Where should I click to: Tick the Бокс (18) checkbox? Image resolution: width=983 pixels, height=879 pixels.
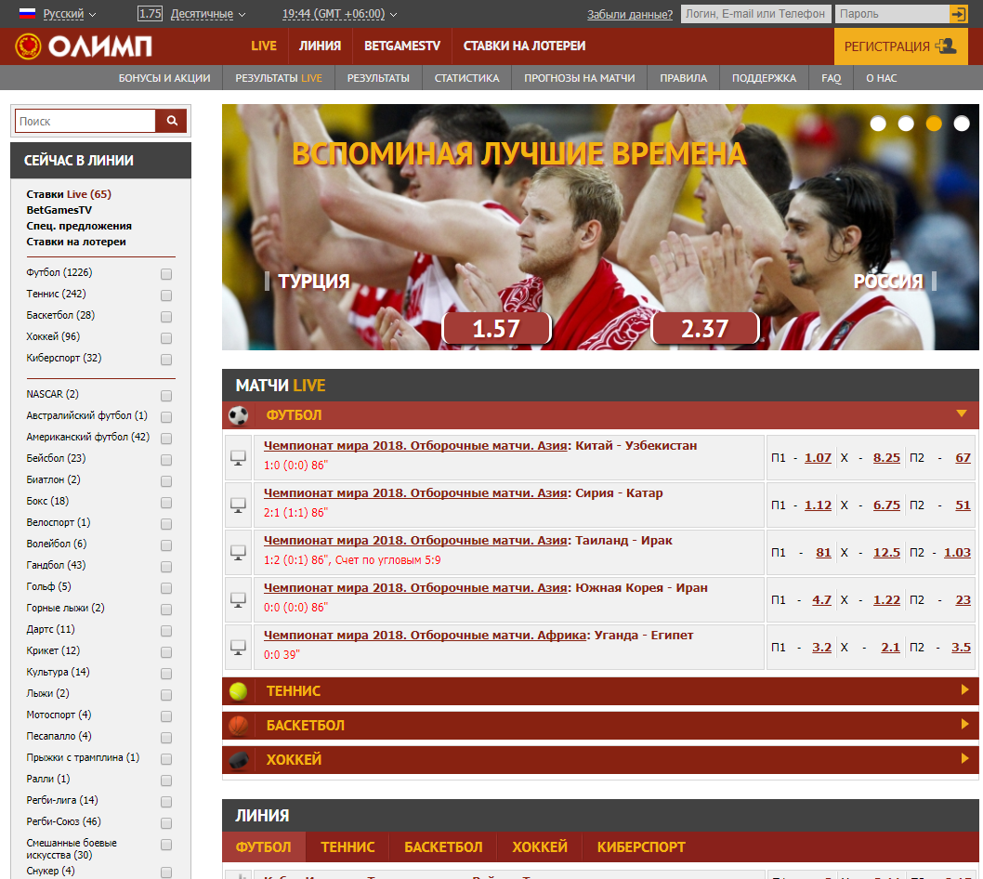166,502
